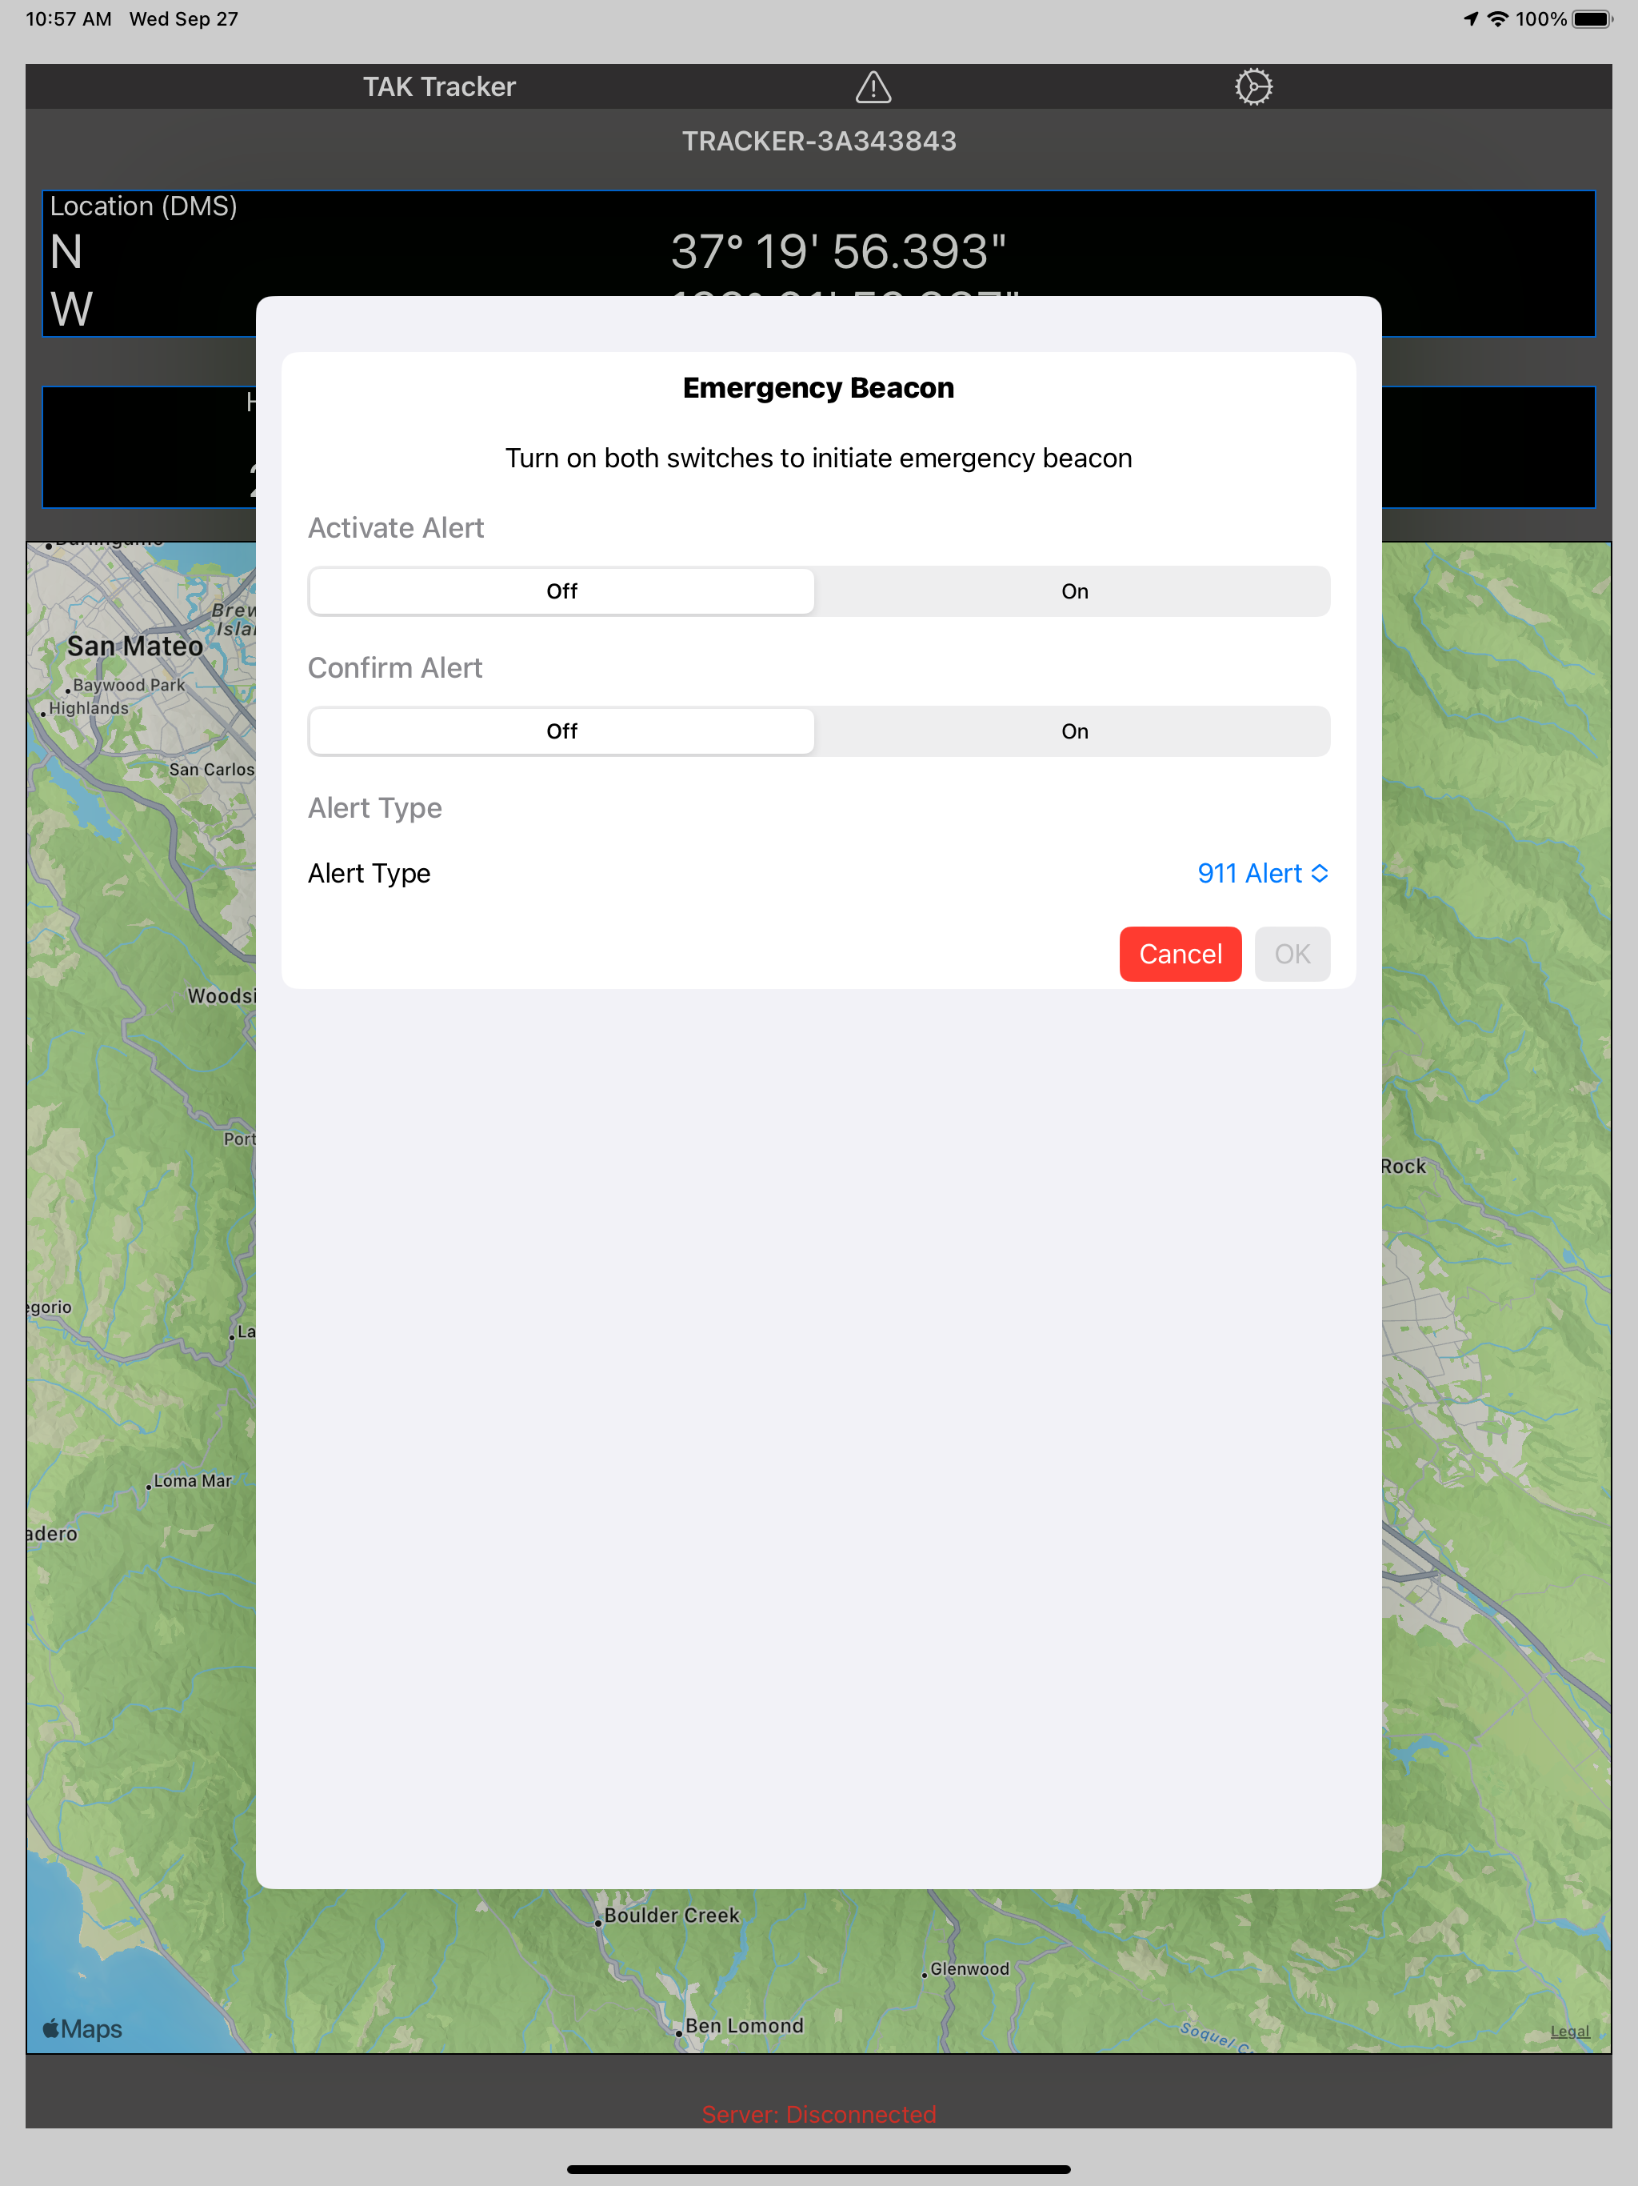
Task: Click the latitude value 37° 19' 56.393"
Action: 837,251
